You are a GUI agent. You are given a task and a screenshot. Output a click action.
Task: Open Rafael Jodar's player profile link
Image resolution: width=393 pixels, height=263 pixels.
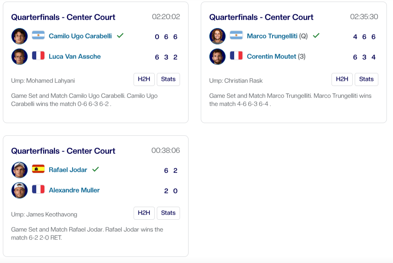(x=68, y=170)
